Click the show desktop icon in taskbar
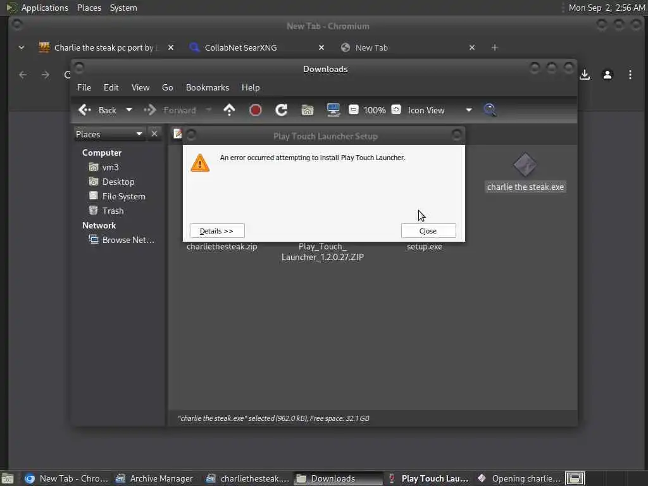This screenshot has width=648, height=486. click(8, 478)
